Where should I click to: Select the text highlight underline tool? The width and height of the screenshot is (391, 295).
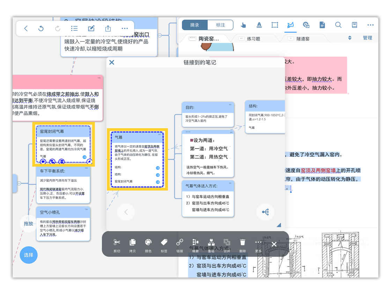(x=259, y=25)
